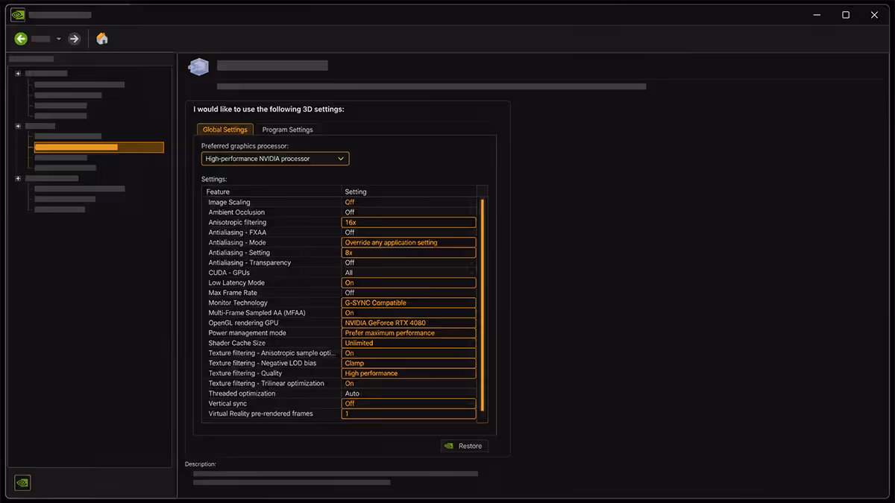
Task: Switch to the Program Settings tab
Action: [287, 130]
